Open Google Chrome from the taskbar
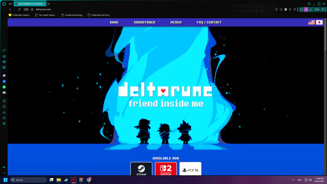Image resolution: width=327 pixels, height=184 pixels. tap(89, 180)
